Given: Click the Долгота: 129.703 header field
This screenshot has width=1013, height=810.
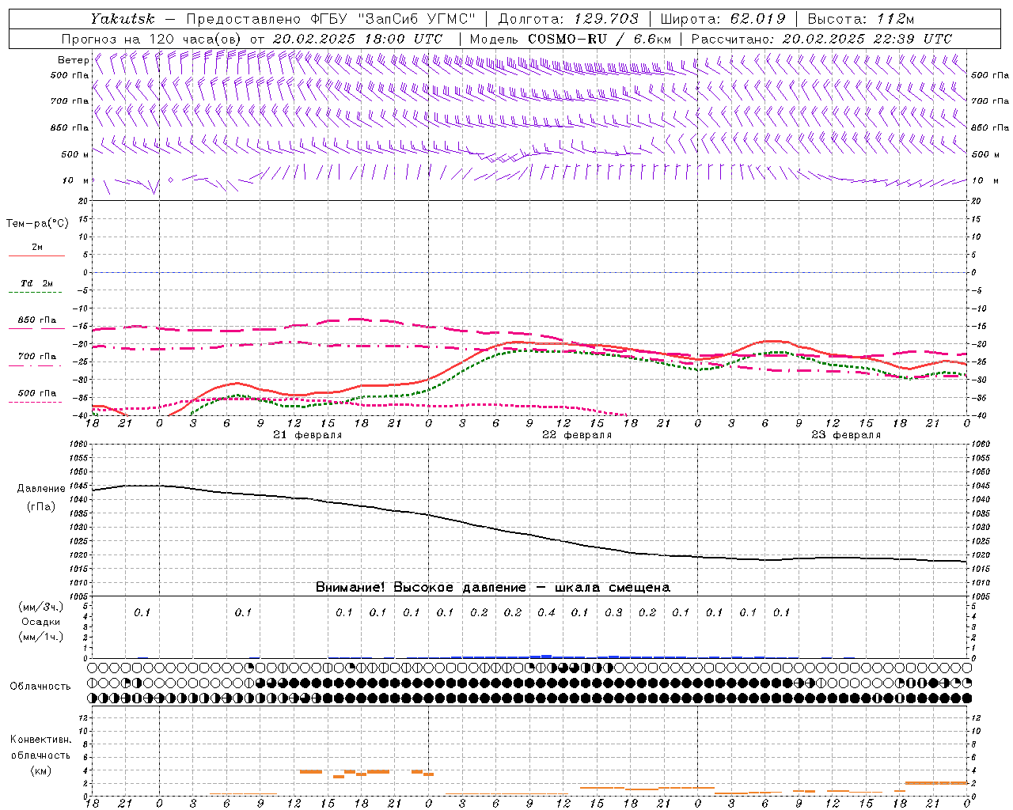Looking at the screenshot, I should pos(568,18).
